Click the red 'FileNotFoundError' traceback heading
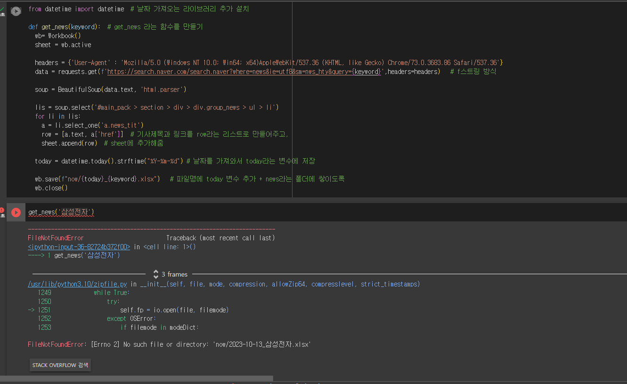Screen dimensions: 627x384 (56, 238)
